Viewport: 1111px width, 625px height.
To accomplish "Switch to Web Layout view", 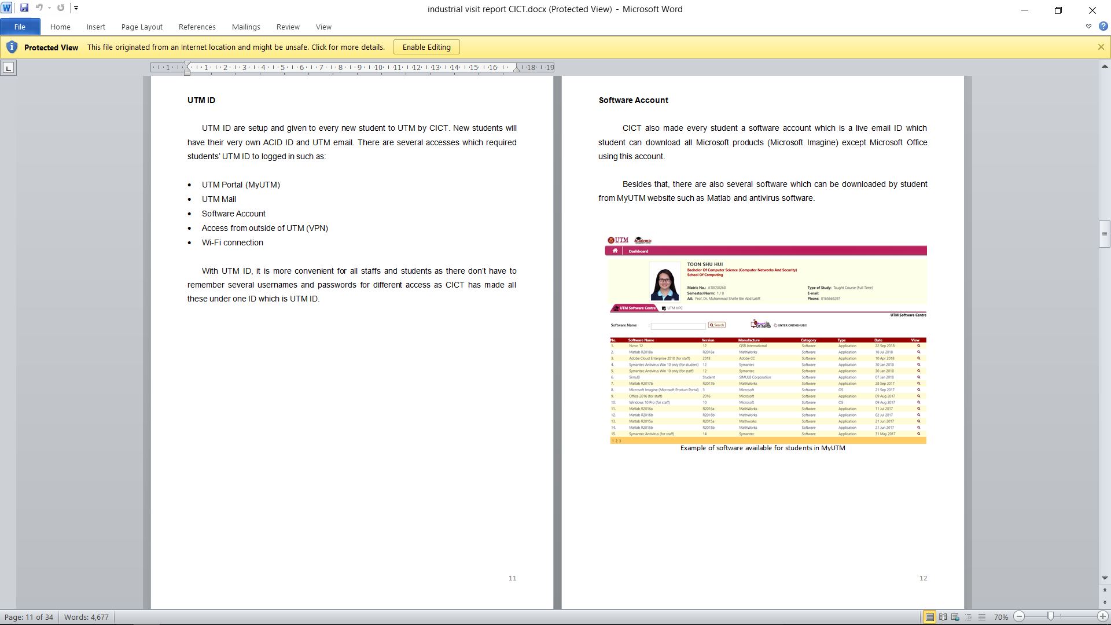I will pyautogui.click(x=955, y=617).
